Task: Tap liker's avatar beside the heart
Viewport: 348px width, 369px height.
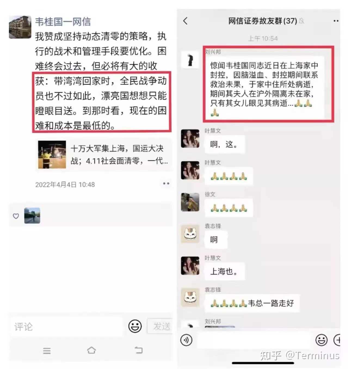Action: (x=32, y=216)
